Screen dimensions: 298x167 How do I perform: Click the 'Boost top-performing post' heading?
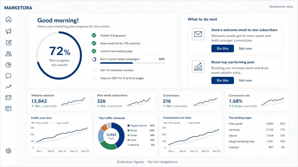233,62
